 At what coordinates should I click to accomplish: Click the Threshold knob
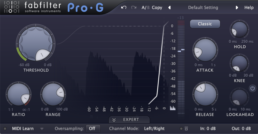36,44
